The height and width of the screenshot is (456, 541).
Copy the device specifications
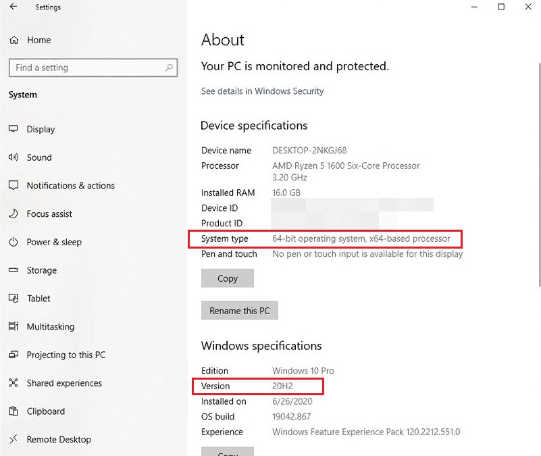pos(228,278)
